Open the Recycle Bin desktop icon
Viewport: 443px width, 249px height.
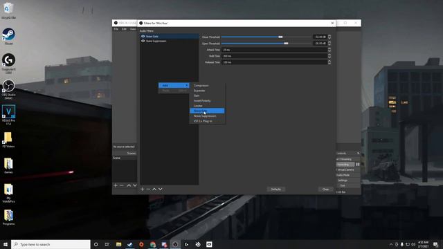8,11
